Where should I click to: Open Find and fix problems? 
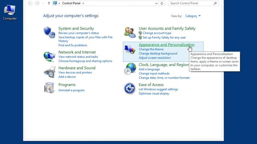(x=73, y=45)
